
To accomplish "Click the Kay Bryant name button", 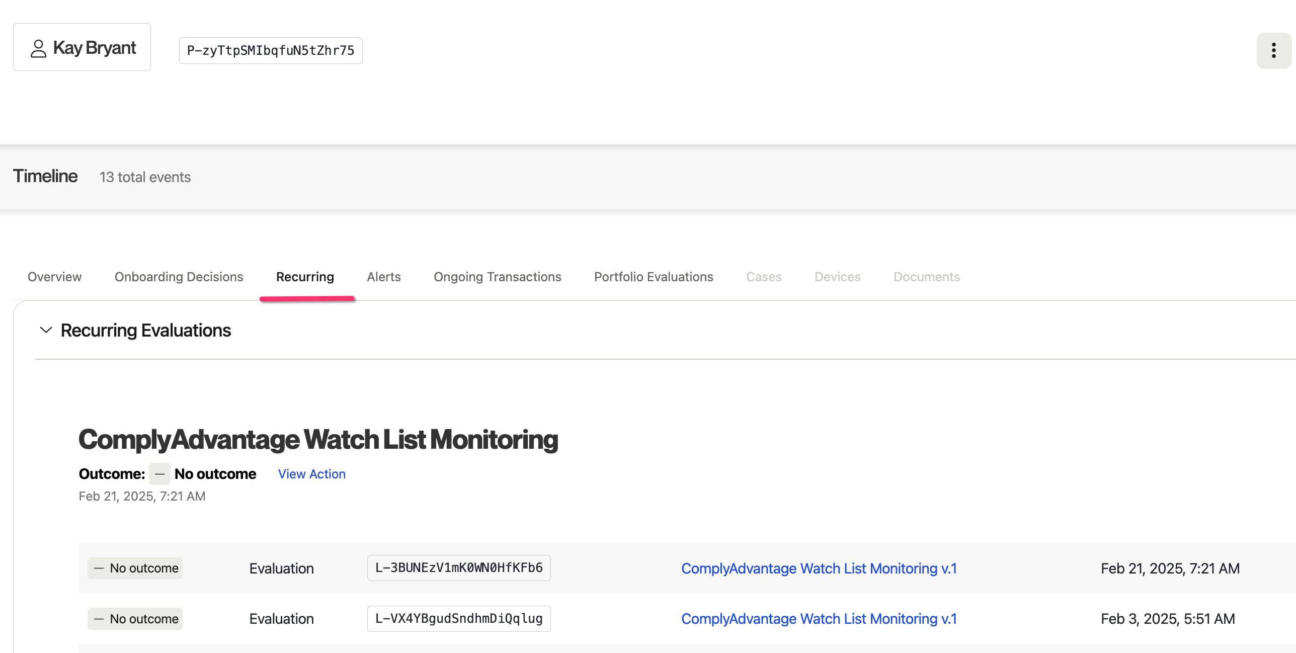I will [94, 48].
